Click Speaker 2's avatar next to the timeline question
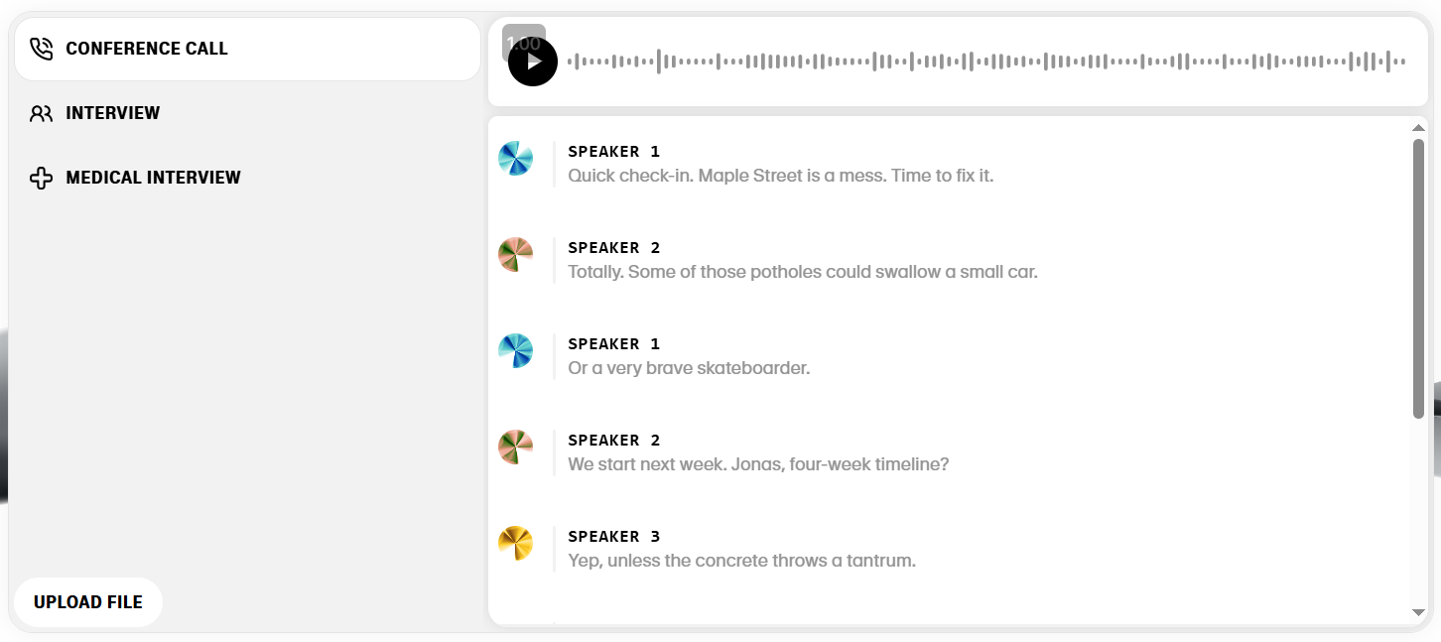 pyautogui.click(x=515, y=447)
